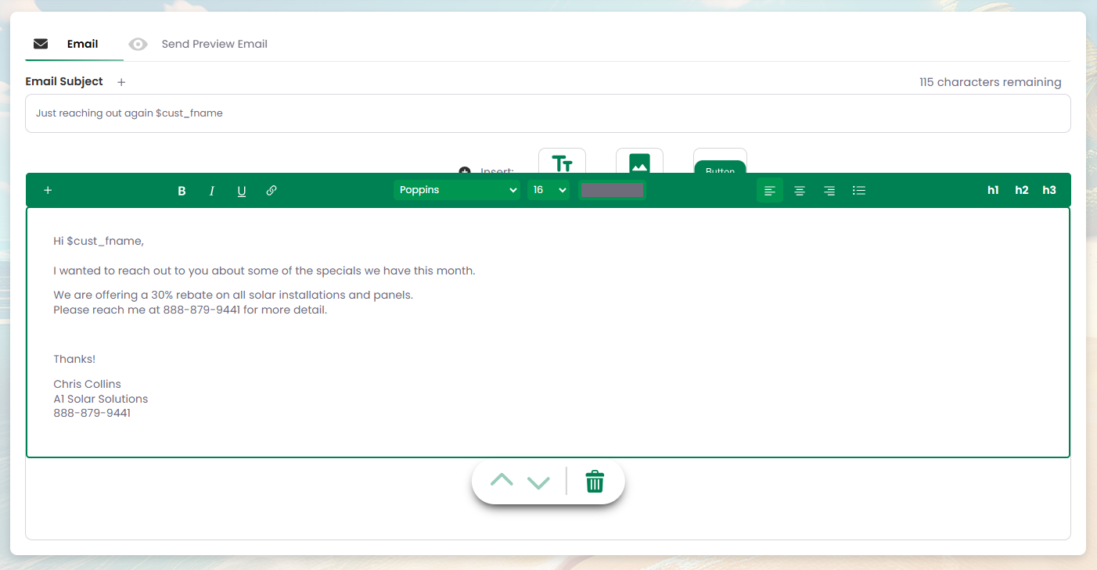Screen dimensions: 1097x570
Task: Open the font size 16 dropdown
Action: click(x=548, y=190)
